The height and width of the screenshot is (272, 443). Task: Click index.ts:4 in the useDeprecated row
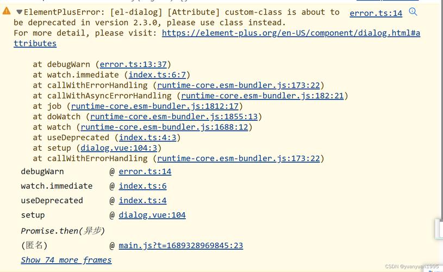point(142,201)
